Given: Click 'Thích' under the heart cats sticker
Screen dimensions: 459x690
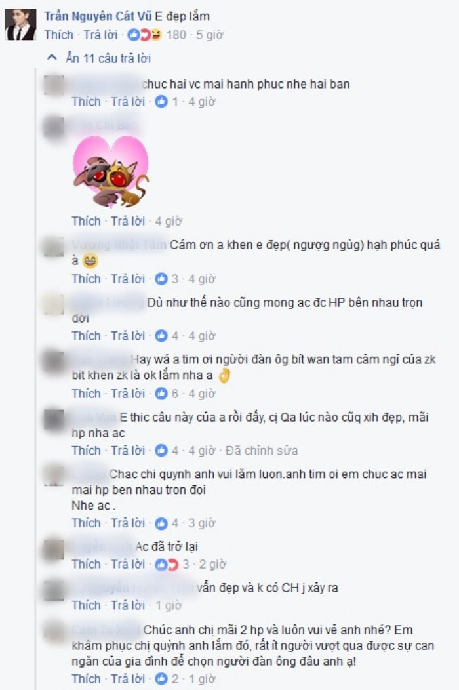Looking at the screenshot, I should click(x=87, y=221).
